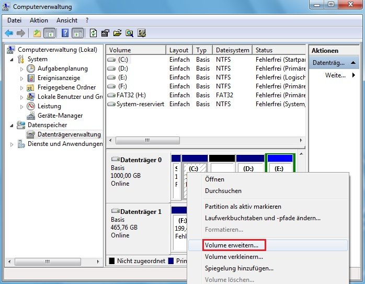The height and width of the screenshot is (284, 365).
Task: Sort by the Dateisystem column header
Action: [x=233, y=50]
